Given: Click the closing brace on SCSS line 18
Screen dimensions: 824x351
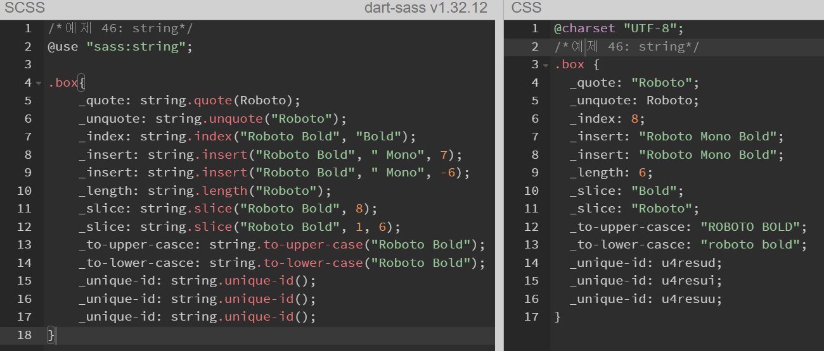Looking at the screenshot, I should click(x=51, y=335).
